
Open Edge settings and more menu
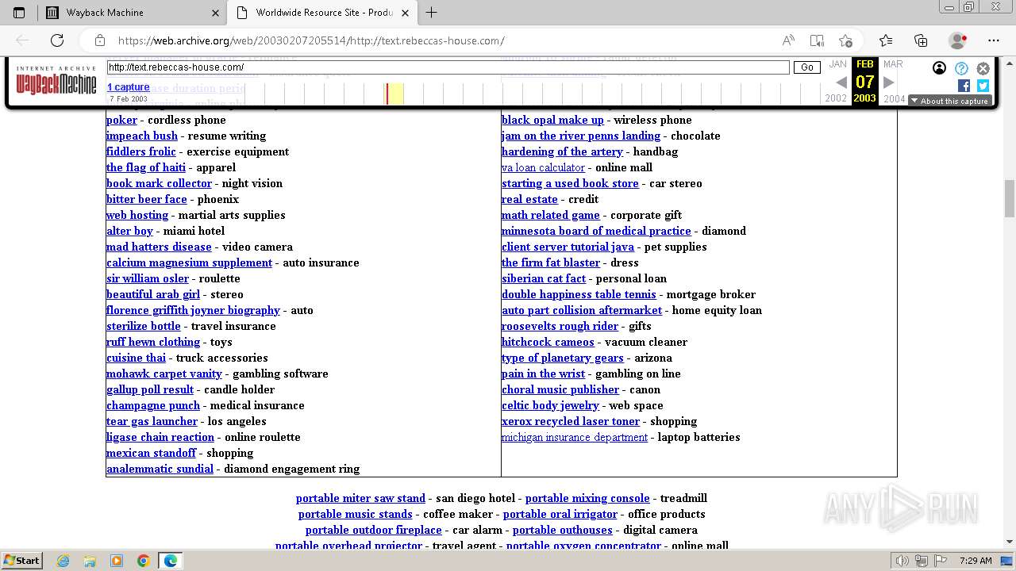coord(994,40)
